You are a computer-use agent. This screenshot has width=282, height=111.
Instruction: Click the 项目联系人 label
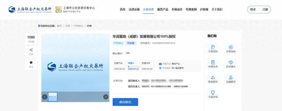134,81
